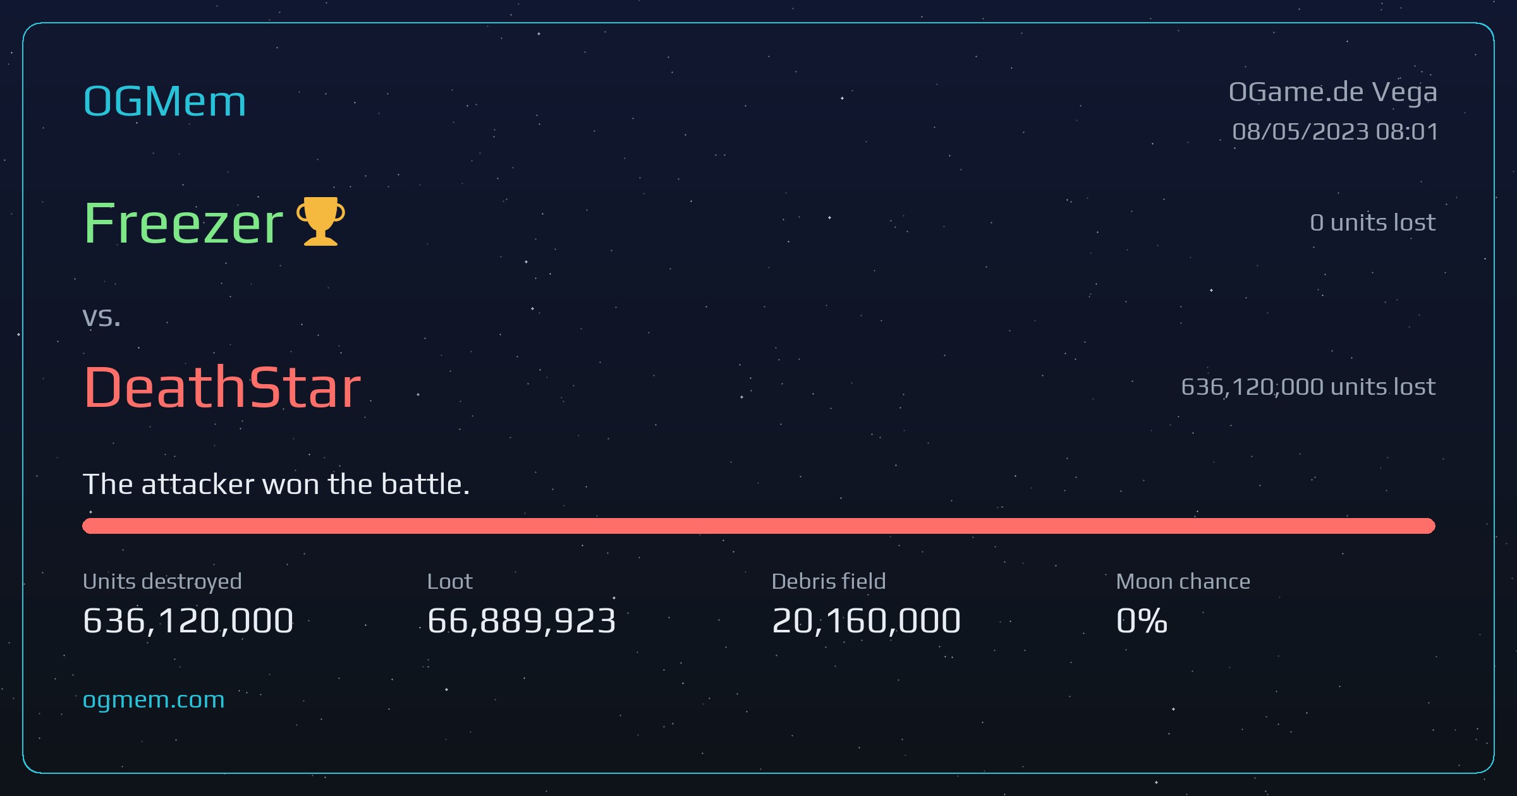Click the Debris field label
1517x796 pixels.
tap(829, 581)
